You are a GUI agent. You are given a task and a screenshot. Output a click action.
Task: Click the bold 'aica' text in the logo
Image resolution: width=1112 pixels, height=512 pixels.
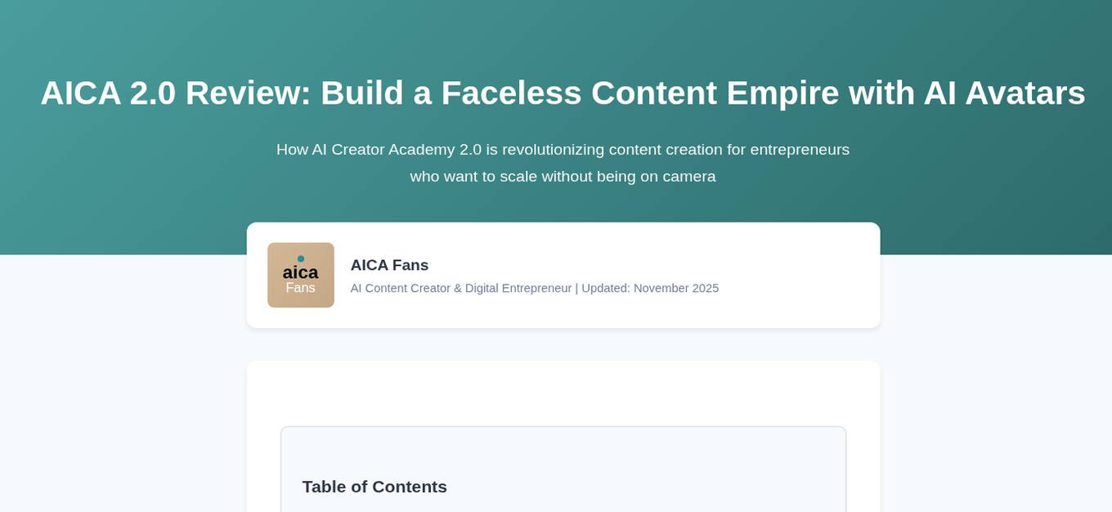(300, 272)
